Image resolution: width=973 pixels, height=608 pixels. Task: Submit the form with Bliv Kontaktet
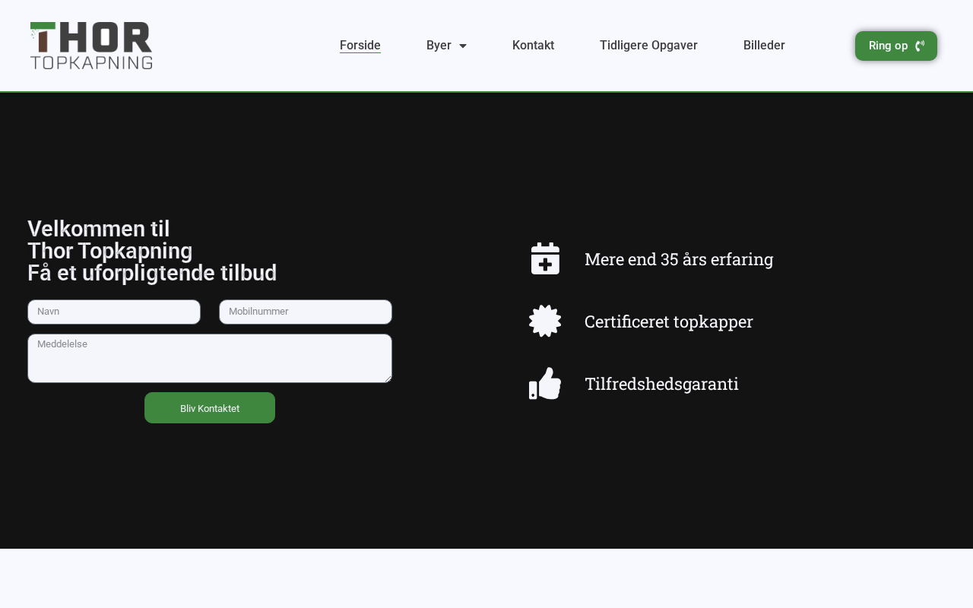[210, 408]
